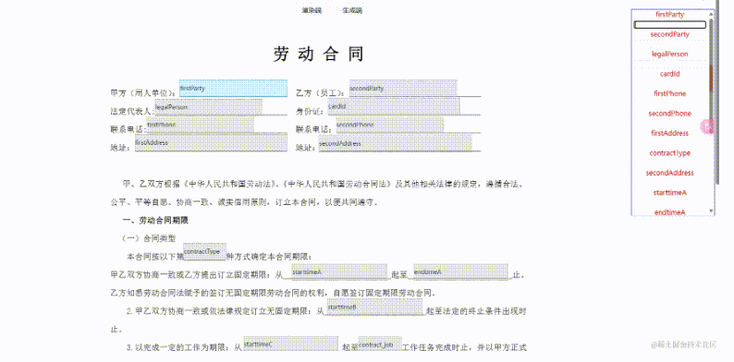The width and height of the screenshot is (734, 362).
Task: Select firstParty in the side field list
Action: tap(669, 15)
